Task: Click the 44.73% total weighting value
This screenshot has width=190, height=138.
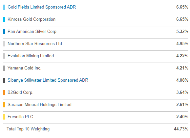Action: point(181,129)
